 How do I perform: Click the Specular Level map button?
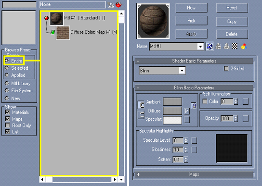pos(194,140)
